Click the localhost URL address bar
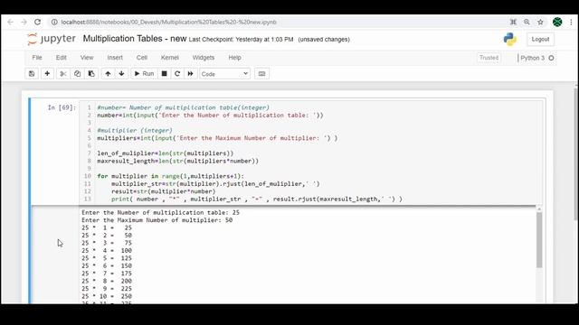 coord(169,22)
